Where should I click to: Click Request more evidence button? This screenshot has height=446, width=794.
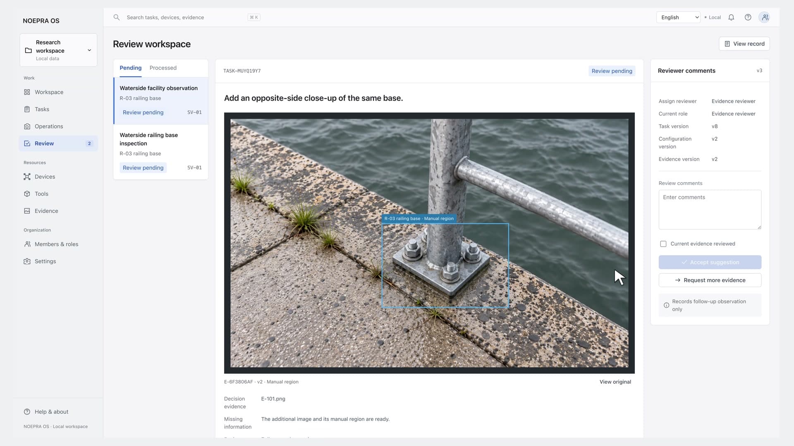pyautogui.click(x=710, y=280)
